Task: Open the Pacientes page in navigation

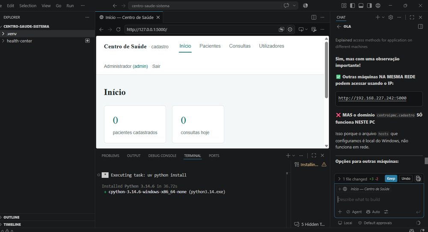Action: [x=210, y=46]
